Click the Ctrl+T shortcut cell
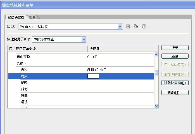The height and width of the screenshot is (134, 195). tap(92, 57)
